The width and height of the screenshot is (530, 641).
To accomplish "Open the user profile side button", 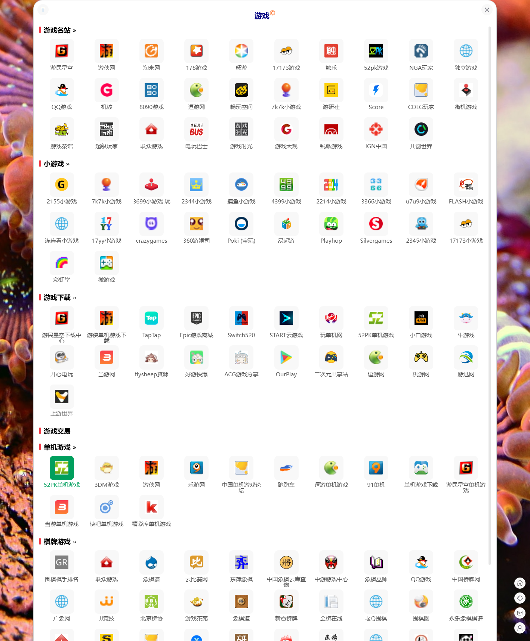I will tap(520, 628).
